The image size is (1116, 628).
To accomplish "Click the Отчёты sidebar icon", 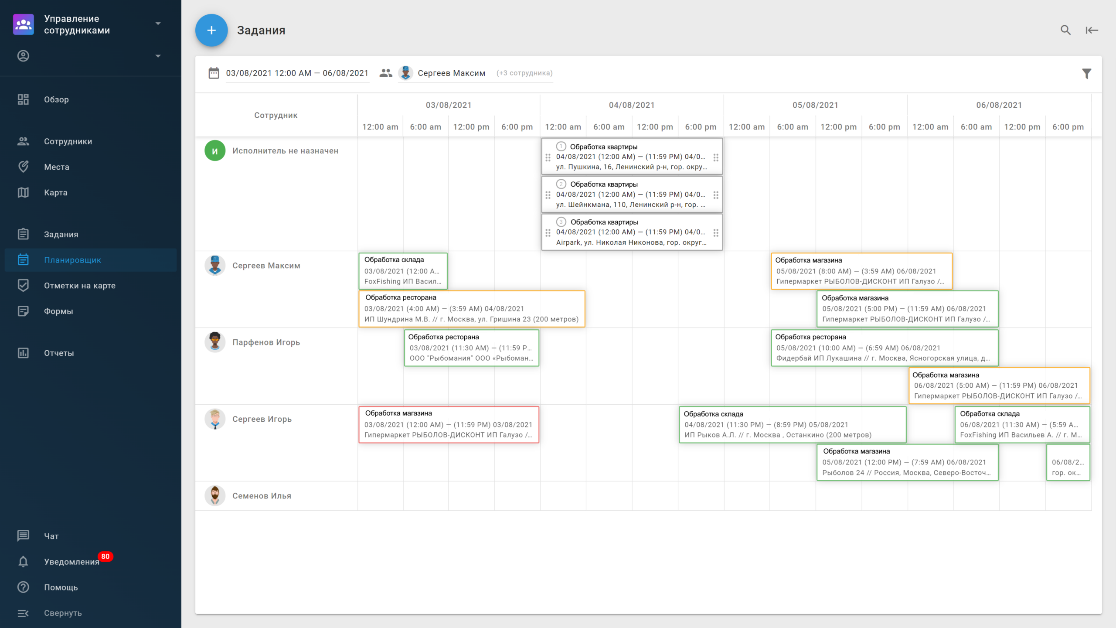I will [x=23, y=352].
